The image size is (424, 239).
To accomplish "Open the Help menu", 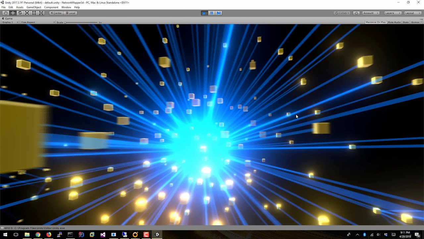I will 77,7.
